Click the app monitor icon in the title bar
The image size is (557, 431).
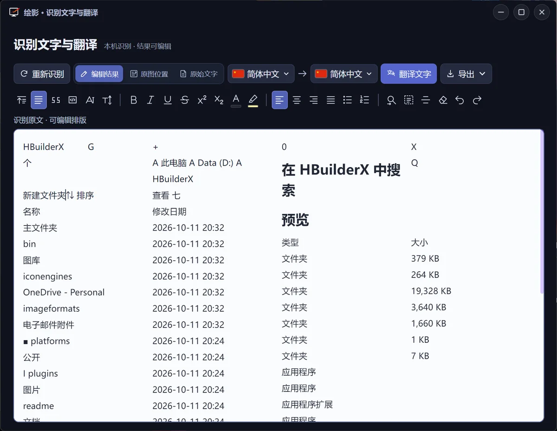point(14,13)
